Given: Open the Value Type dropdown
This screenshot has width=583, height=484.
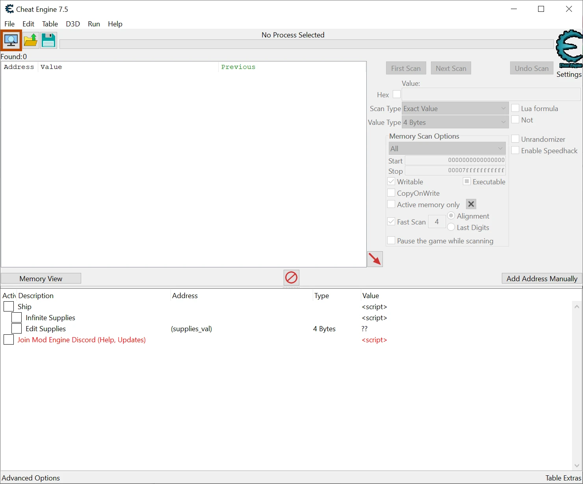Looking at the screenshot, I should click(x=455, y=122).
